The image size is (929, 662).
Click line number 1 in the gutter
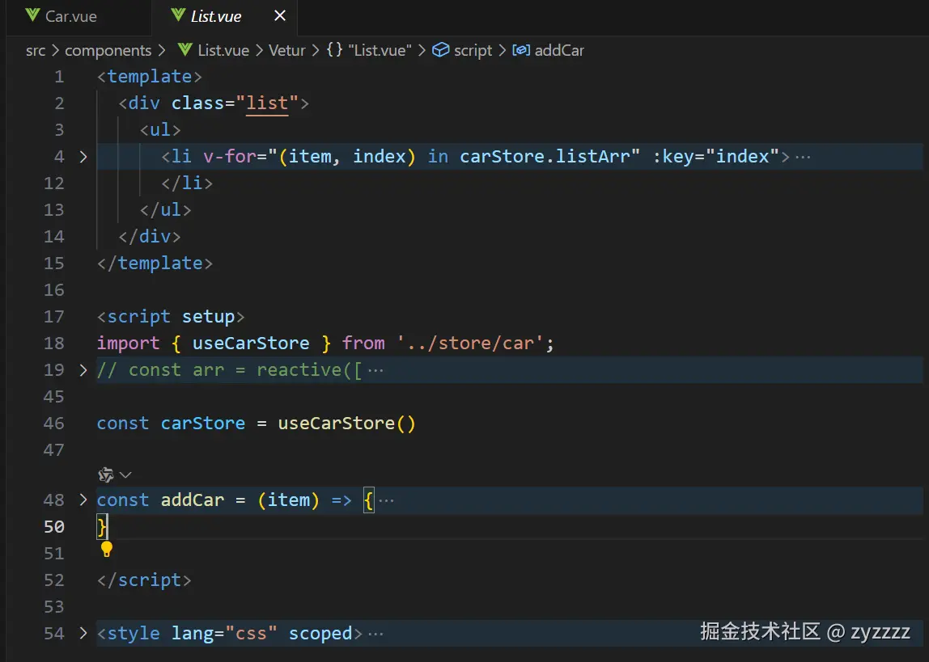pos(58,77)
